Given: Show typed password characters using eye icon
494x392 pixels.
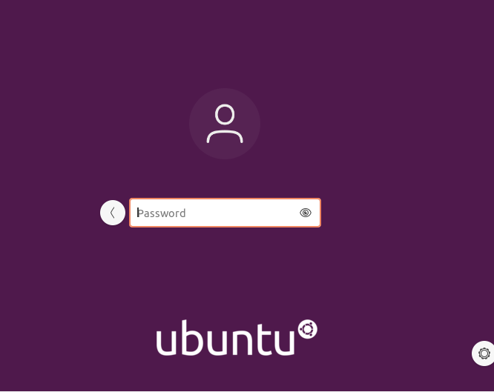Looking at the screenshot, I should pos(306,213).
